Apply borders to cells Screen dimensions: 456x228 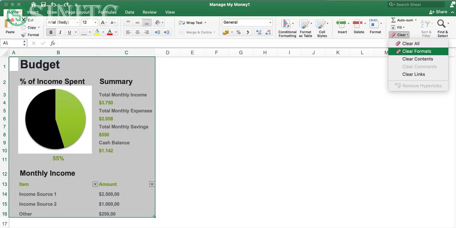point(84,32)
